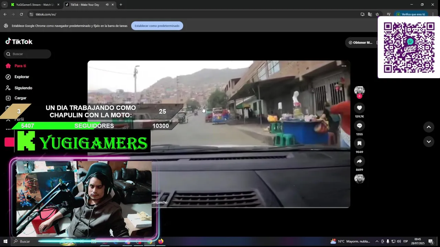
Task: Open the weather widget showing 16°C
Action: point(350,242)
